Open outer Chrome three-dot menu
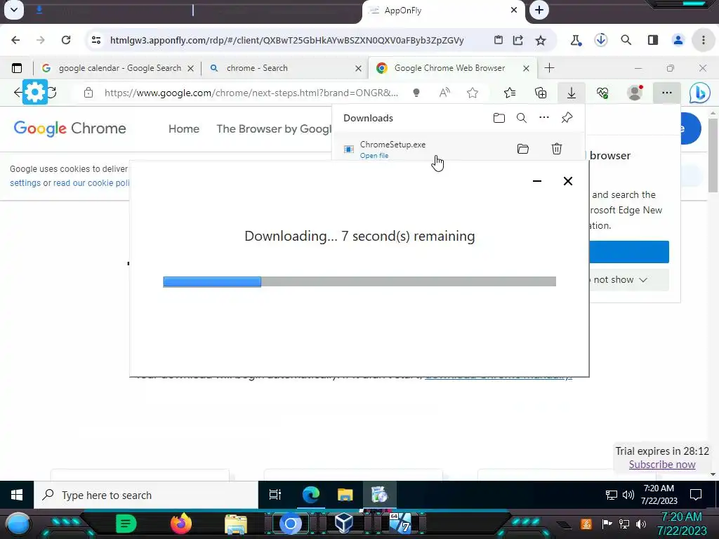 click(x=704, y=40)
